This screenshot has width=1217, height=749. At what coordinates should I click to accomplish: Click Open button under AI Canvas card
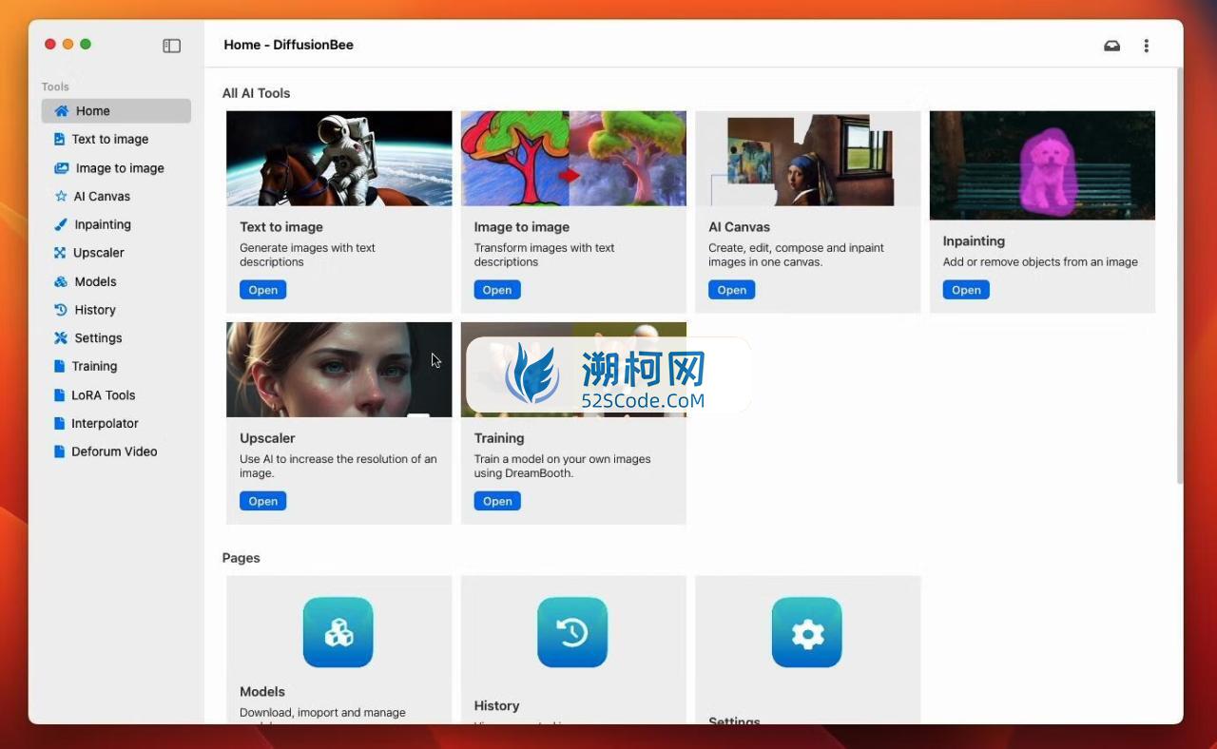[x=732, y=290]
